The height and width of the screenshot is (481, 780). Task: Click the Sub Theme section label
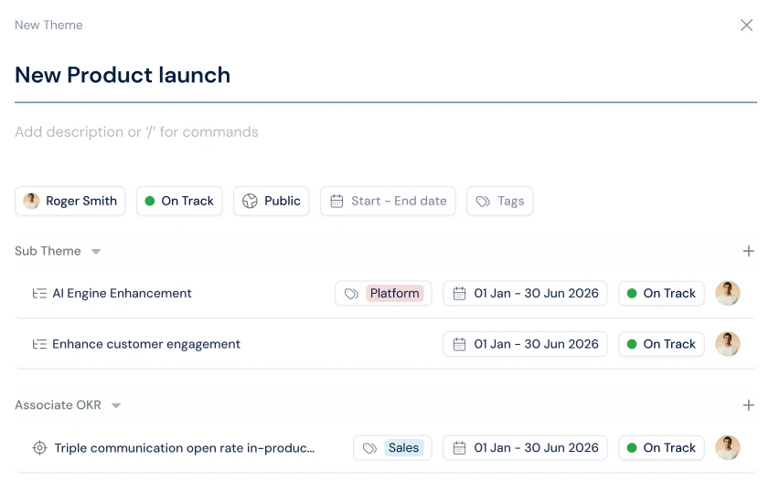[x=48, y=251]
